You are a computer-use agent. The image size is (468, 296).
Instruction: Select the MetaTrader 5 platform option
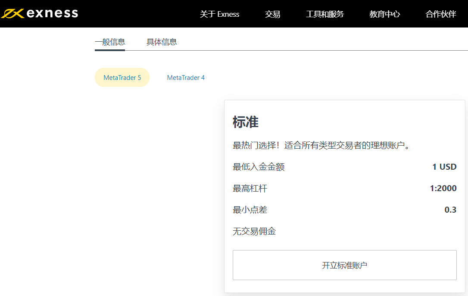pyautogui.click(x=122, y=77)
